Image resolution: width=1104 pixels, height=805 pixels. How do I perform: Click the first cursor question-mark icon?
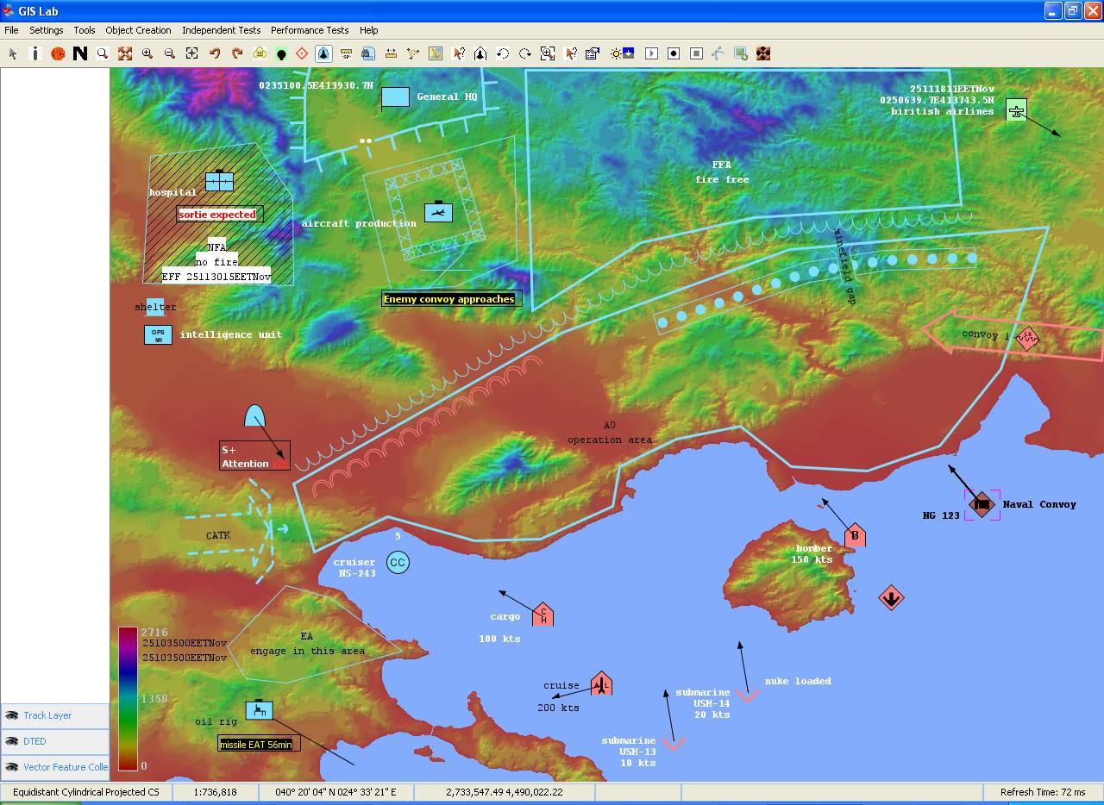click(x=458, y=53)
